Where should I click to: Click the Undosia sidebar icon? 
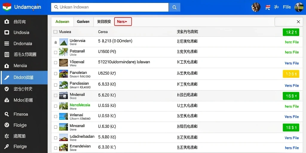click(7, 32)
